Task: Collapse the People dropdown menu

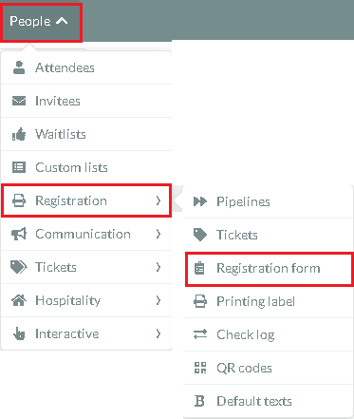Action: tap(41, 22)
